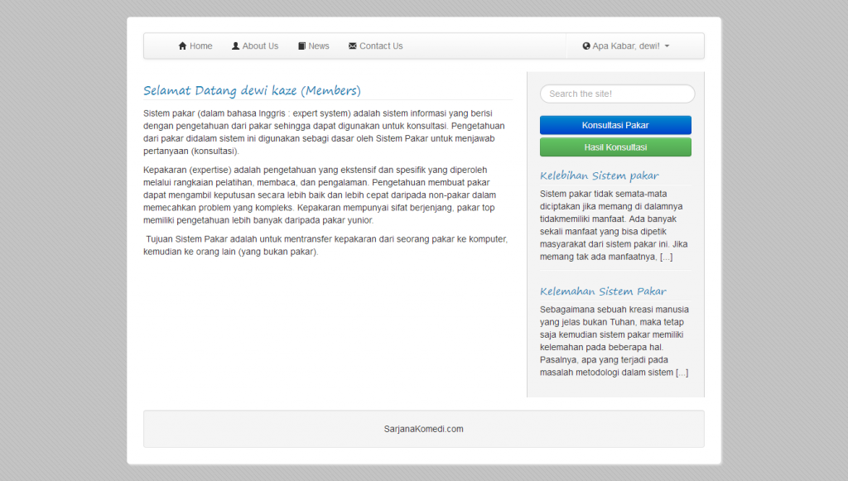Go to the About Us page
848x481 pixels.
[255, 46]
